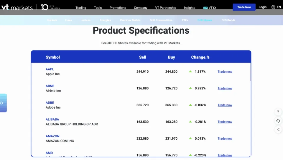The image size is (283, 160).
Task: Click the green change arrow for AAPL
Action: tap(190, 71)
